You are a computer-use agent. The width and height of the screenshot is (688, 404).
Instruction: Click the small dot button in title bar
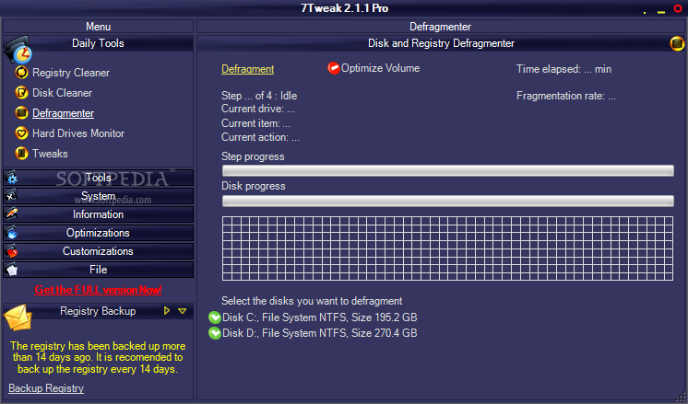point(645,13)
